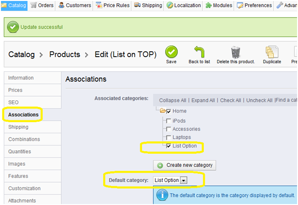Open the Customers top menu
Screen dimensions: 298x205
click(x=75, y=5)
